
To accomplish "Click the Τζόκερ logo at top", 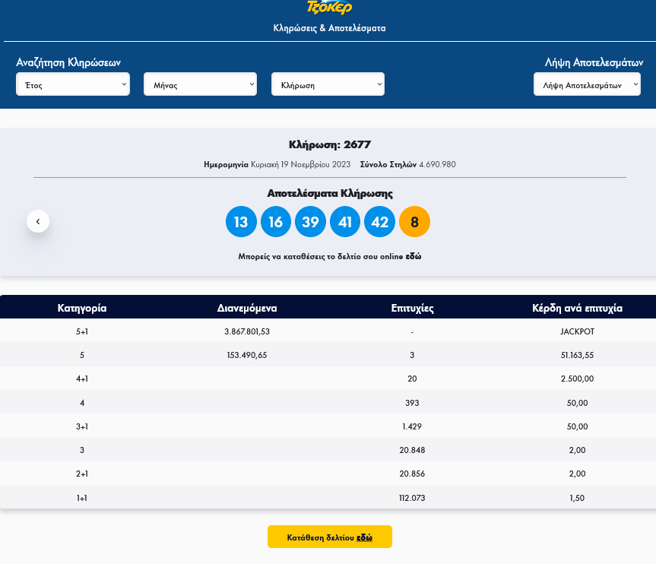I will pyautogui.click(x=329, y=8).
